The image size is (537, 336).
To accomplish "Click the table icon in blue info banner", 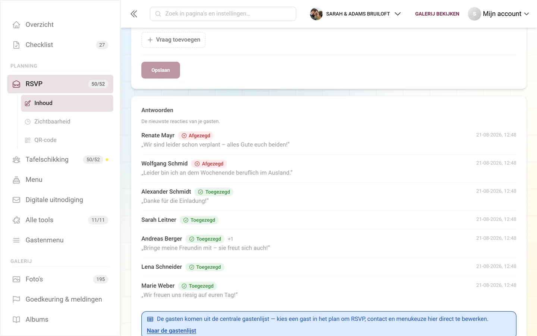I will 150,319.
